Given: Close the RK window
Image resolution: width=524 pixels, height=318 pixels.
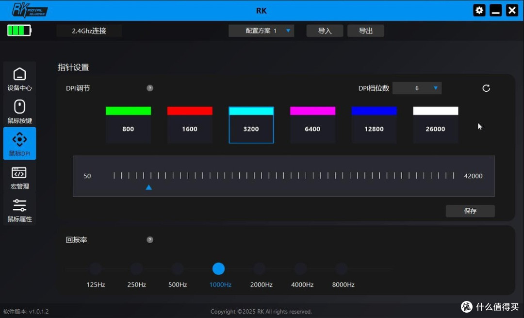Looking at the screenshot, I should click(512, 10).
